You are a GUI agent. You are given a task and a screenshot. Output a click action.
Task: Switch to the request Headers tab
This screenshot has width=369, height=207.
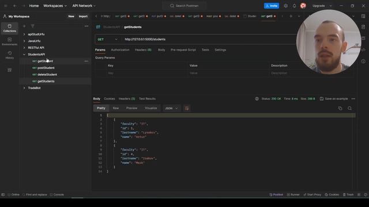tap(143, 50)
